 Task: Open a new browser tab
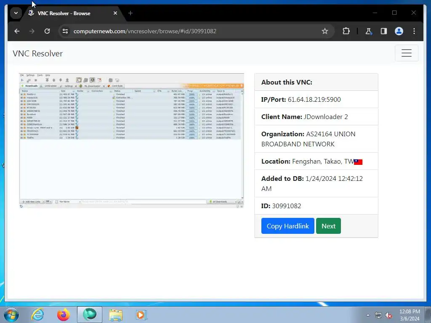click(x=130, y=13)
